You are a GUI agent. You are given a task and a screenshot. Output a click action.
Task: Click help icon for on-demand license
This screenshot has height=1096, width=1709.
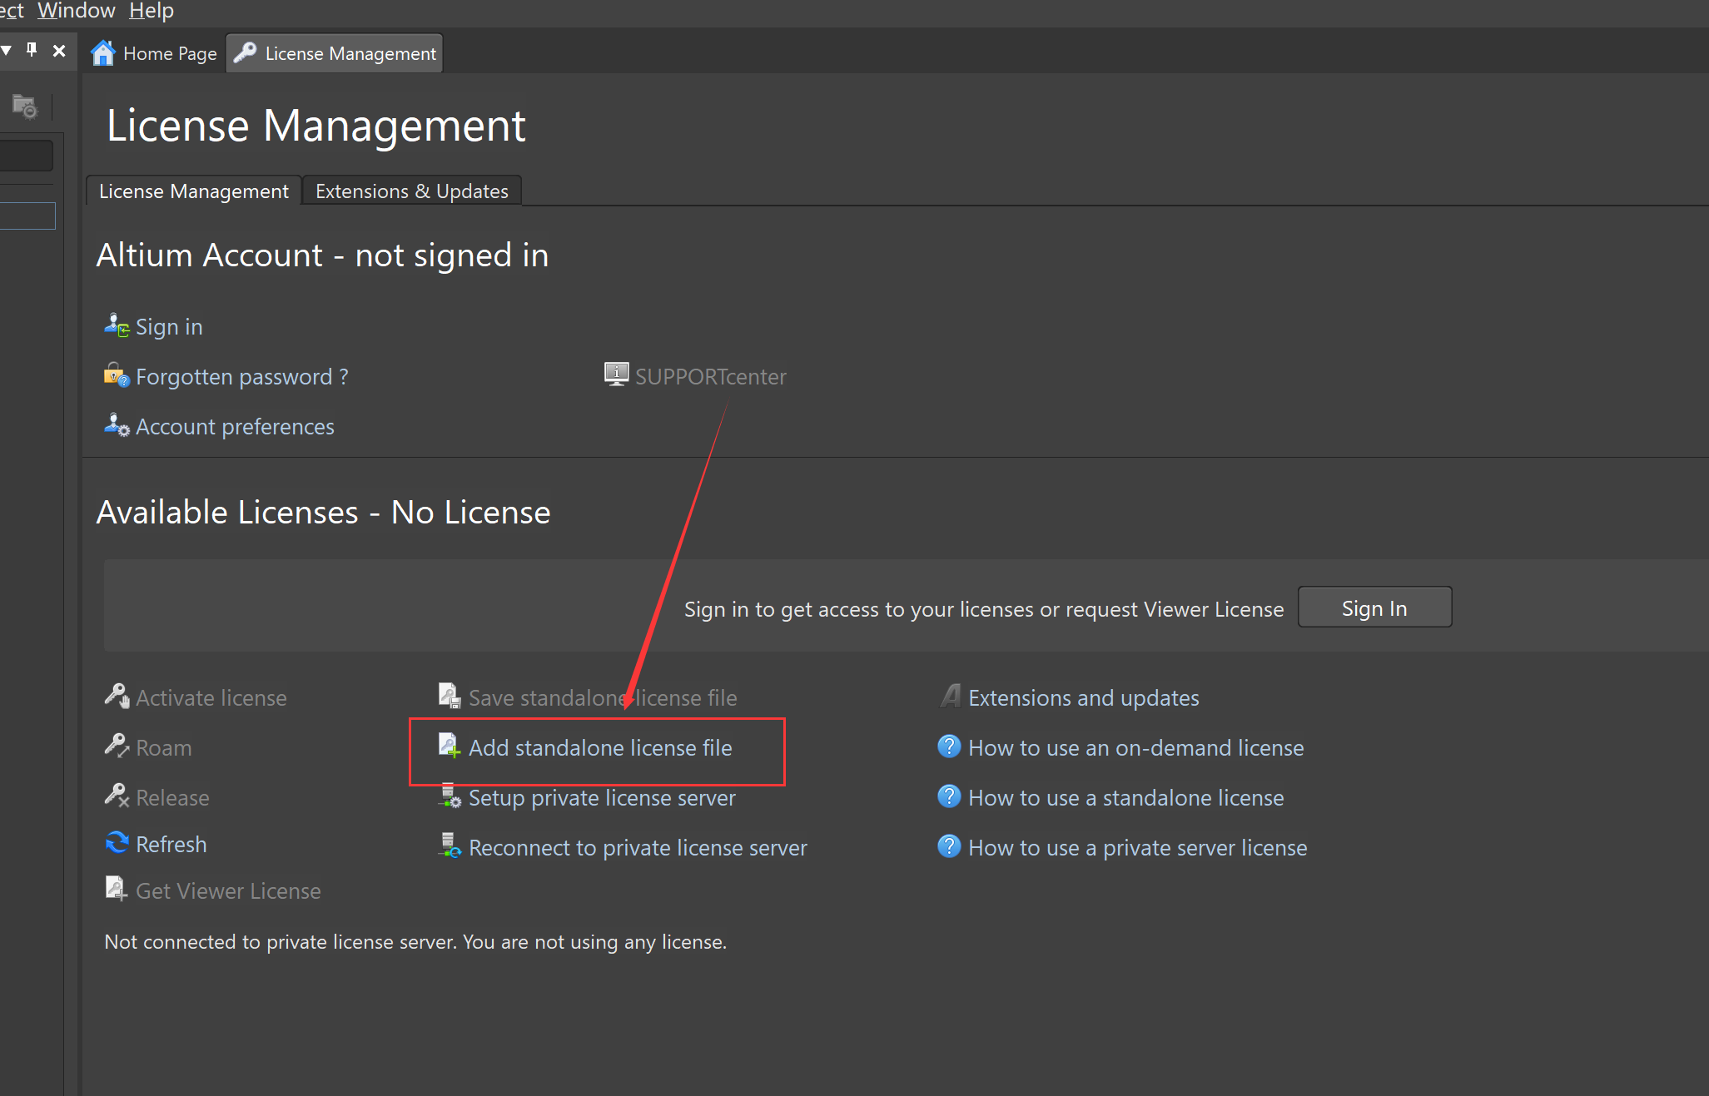[x=949, y=746]
